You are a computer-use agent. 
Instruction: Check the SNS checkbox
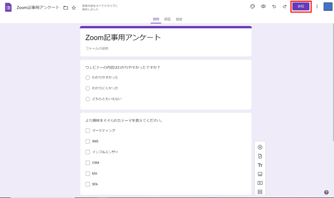point(88,141)
